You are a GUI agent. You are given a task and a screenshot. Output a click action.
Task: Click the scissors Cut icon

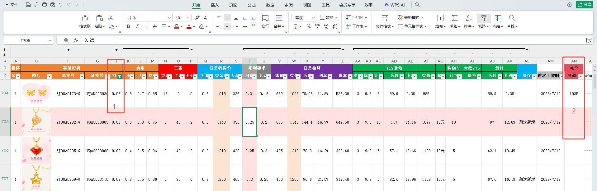(x=111, y=18)
